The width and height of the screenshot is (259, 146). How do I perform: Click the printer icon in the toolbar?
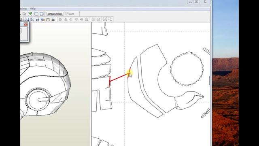click(53, 19)
